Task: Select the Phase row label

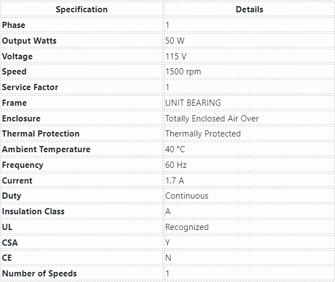Action: tap(14, 25)
